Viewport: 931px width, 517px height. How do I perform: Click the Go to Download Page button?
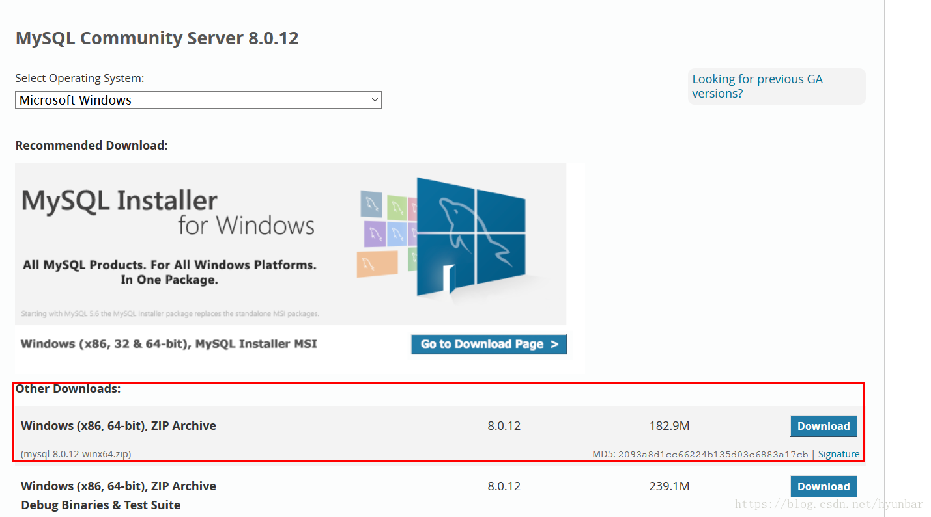(489, 344)
